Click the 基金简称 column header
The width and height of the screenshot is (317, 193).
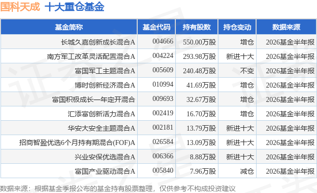69,27
